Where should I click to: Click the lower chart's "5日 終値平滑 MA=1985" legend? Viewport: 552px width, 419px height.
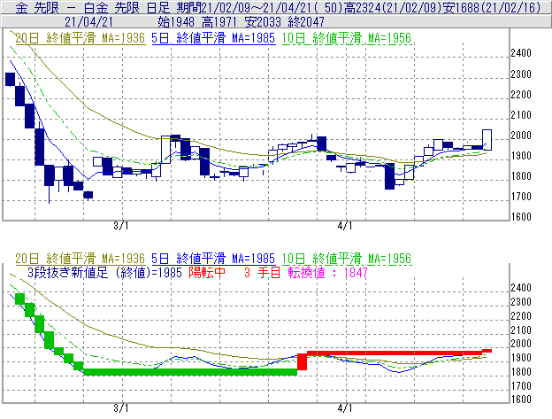click(x=213, y=259)
